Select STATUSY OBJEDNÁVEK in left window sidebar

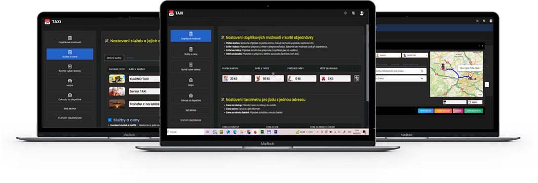point(70,118)
